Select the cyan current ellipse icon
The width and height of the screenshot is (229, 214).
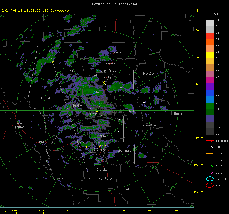210,179
